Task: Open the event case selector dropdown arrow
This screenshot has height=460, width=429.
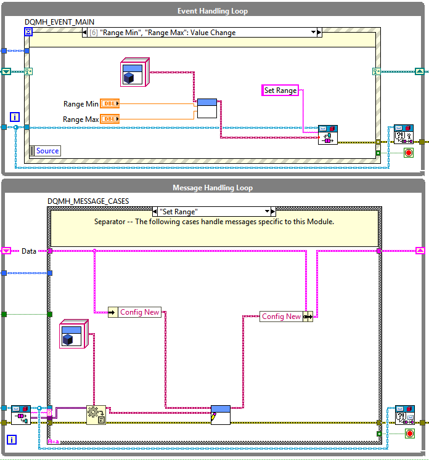Action: [x=313, y=32]
